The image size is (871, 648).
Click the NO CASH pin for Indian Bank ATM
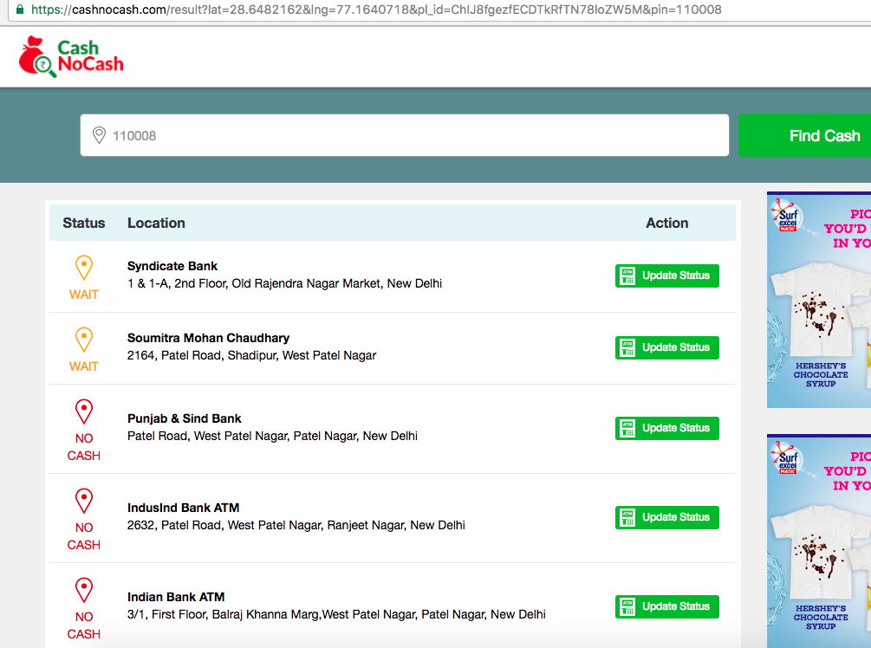point(84,590)
